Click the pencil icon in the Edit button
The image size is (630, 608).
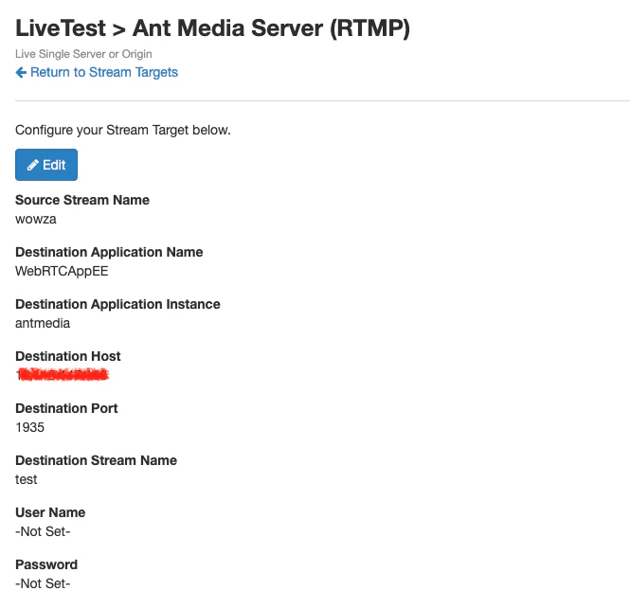click(33, 165)
